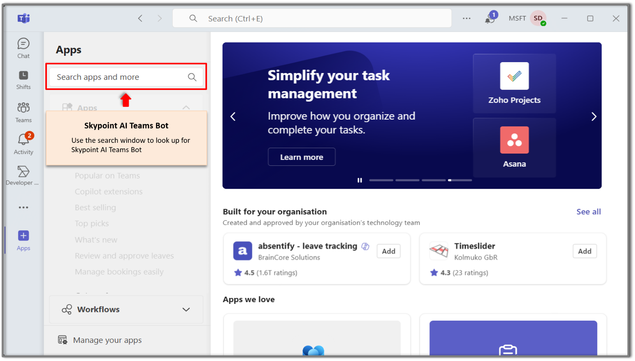The width and height of the screenshot is (635, 361).
Task: Go forward with the forward arrow
Action: pos(160,18)
